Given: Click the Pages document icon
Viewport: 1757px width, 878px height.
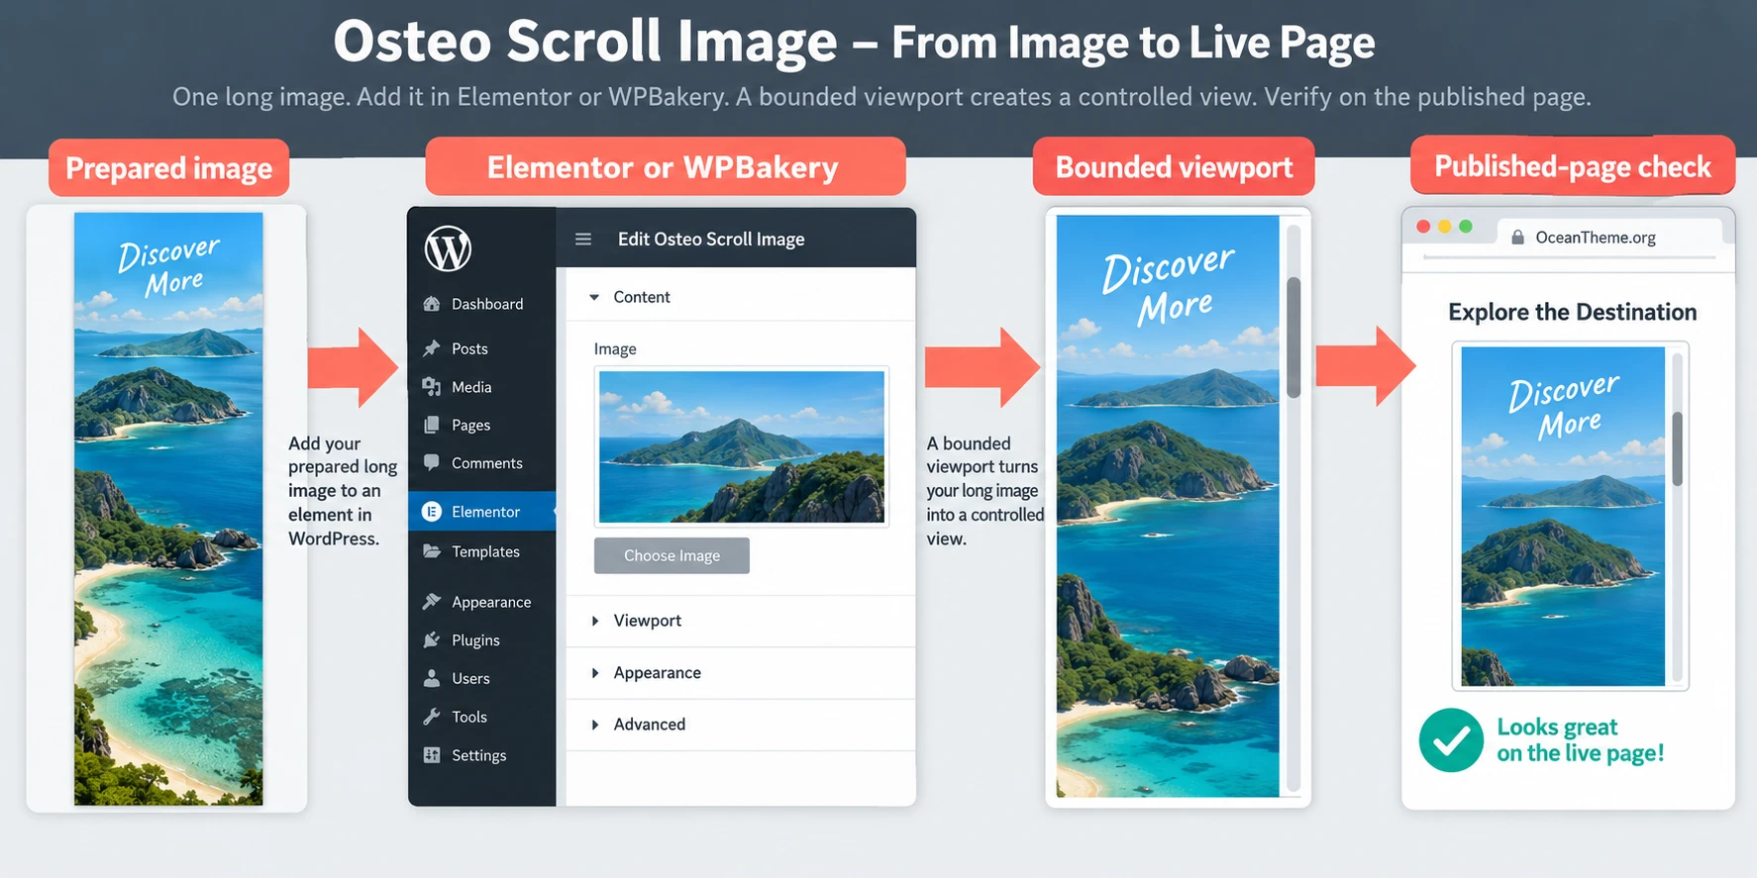Looking at the screenshot, I should coord(432,425).
